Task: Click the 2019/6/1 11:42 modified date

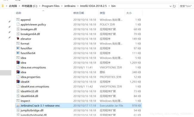Action: [x=83, y=86]
